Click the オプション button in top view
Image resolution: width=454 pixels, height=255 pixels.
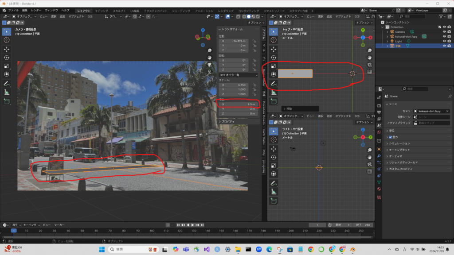(363, 23)
